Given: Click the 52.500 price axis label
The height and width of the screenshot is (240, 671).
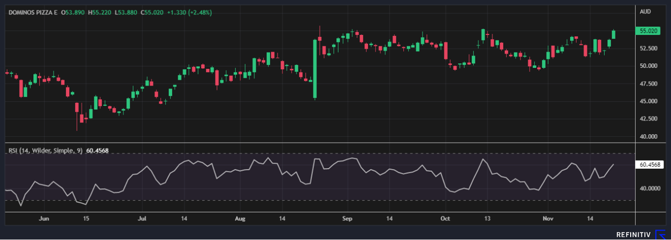Looking at the screenshot, I should coord(649,49).
